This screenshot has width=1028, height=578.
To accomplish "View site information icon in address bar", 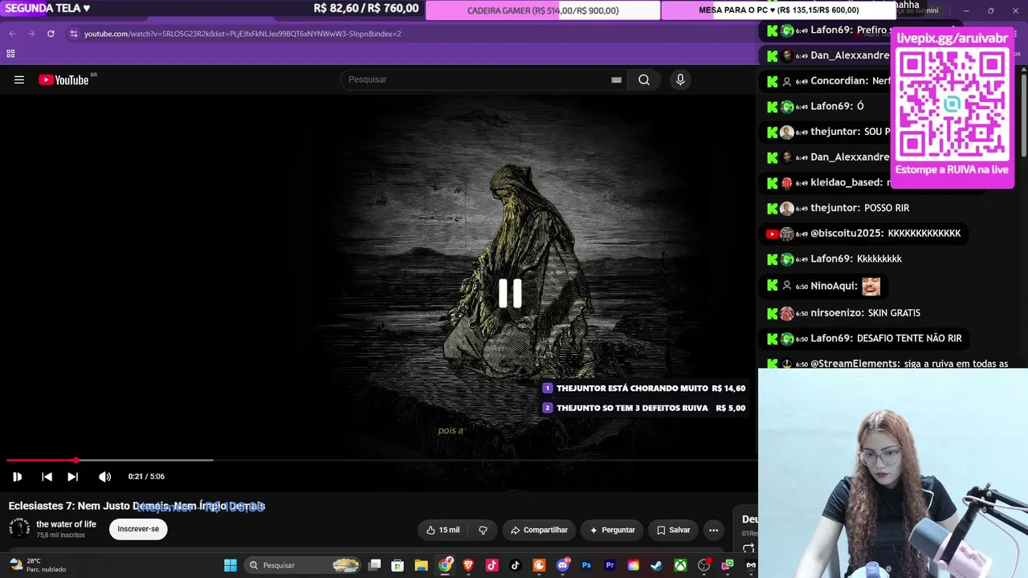I will [x=73, y=34].
